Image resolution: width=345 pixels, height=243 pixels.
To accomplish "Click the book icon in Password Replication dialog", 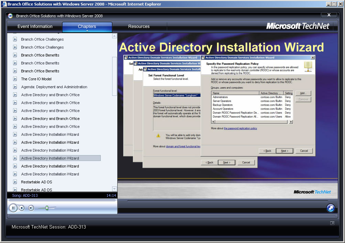I will 308,67.
